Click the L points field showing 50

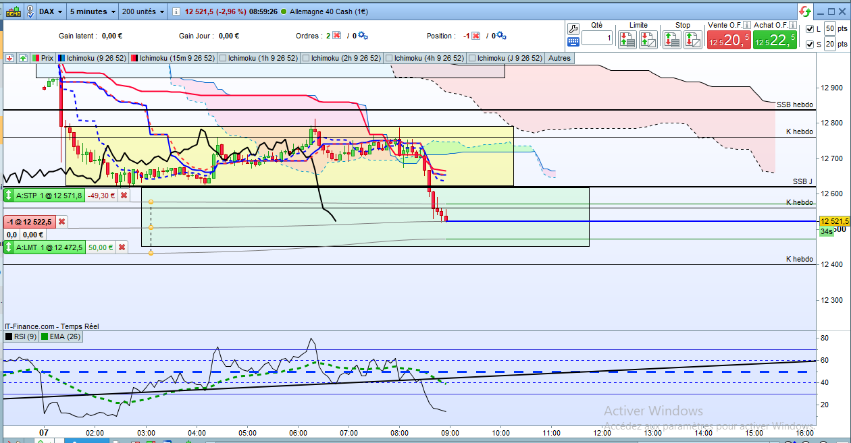pyautogui.click(x=829, y=29)
